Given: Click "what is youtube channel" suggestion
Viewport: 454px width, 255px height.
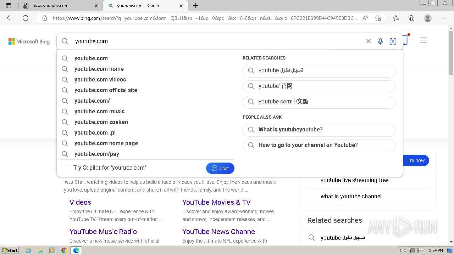Looking at the screenshot, I should [351, 197].
